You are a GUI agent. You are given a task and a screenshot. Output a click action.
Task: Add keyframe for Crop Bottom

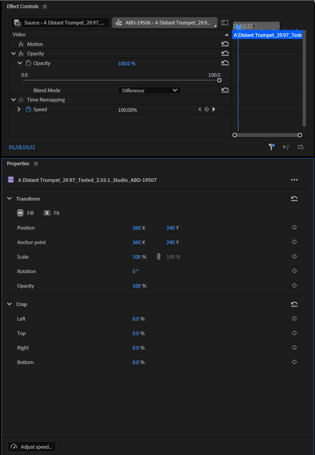tap(294, 362)
